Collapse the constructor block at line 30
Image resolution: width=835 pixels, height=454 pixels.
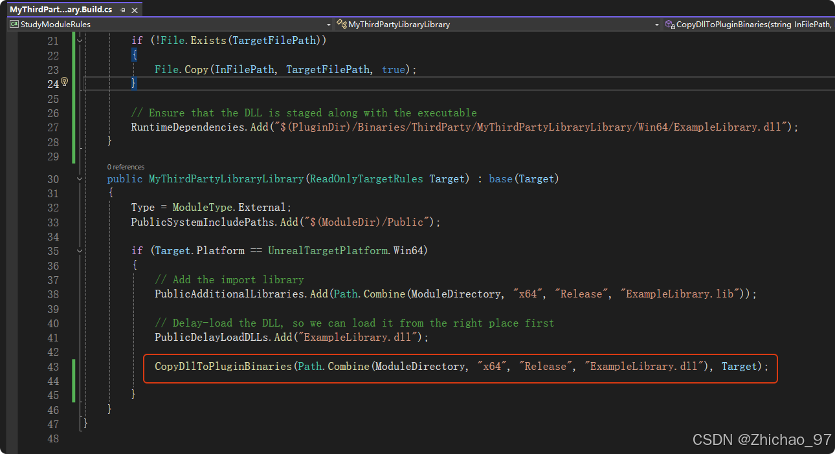coord(80,178)
